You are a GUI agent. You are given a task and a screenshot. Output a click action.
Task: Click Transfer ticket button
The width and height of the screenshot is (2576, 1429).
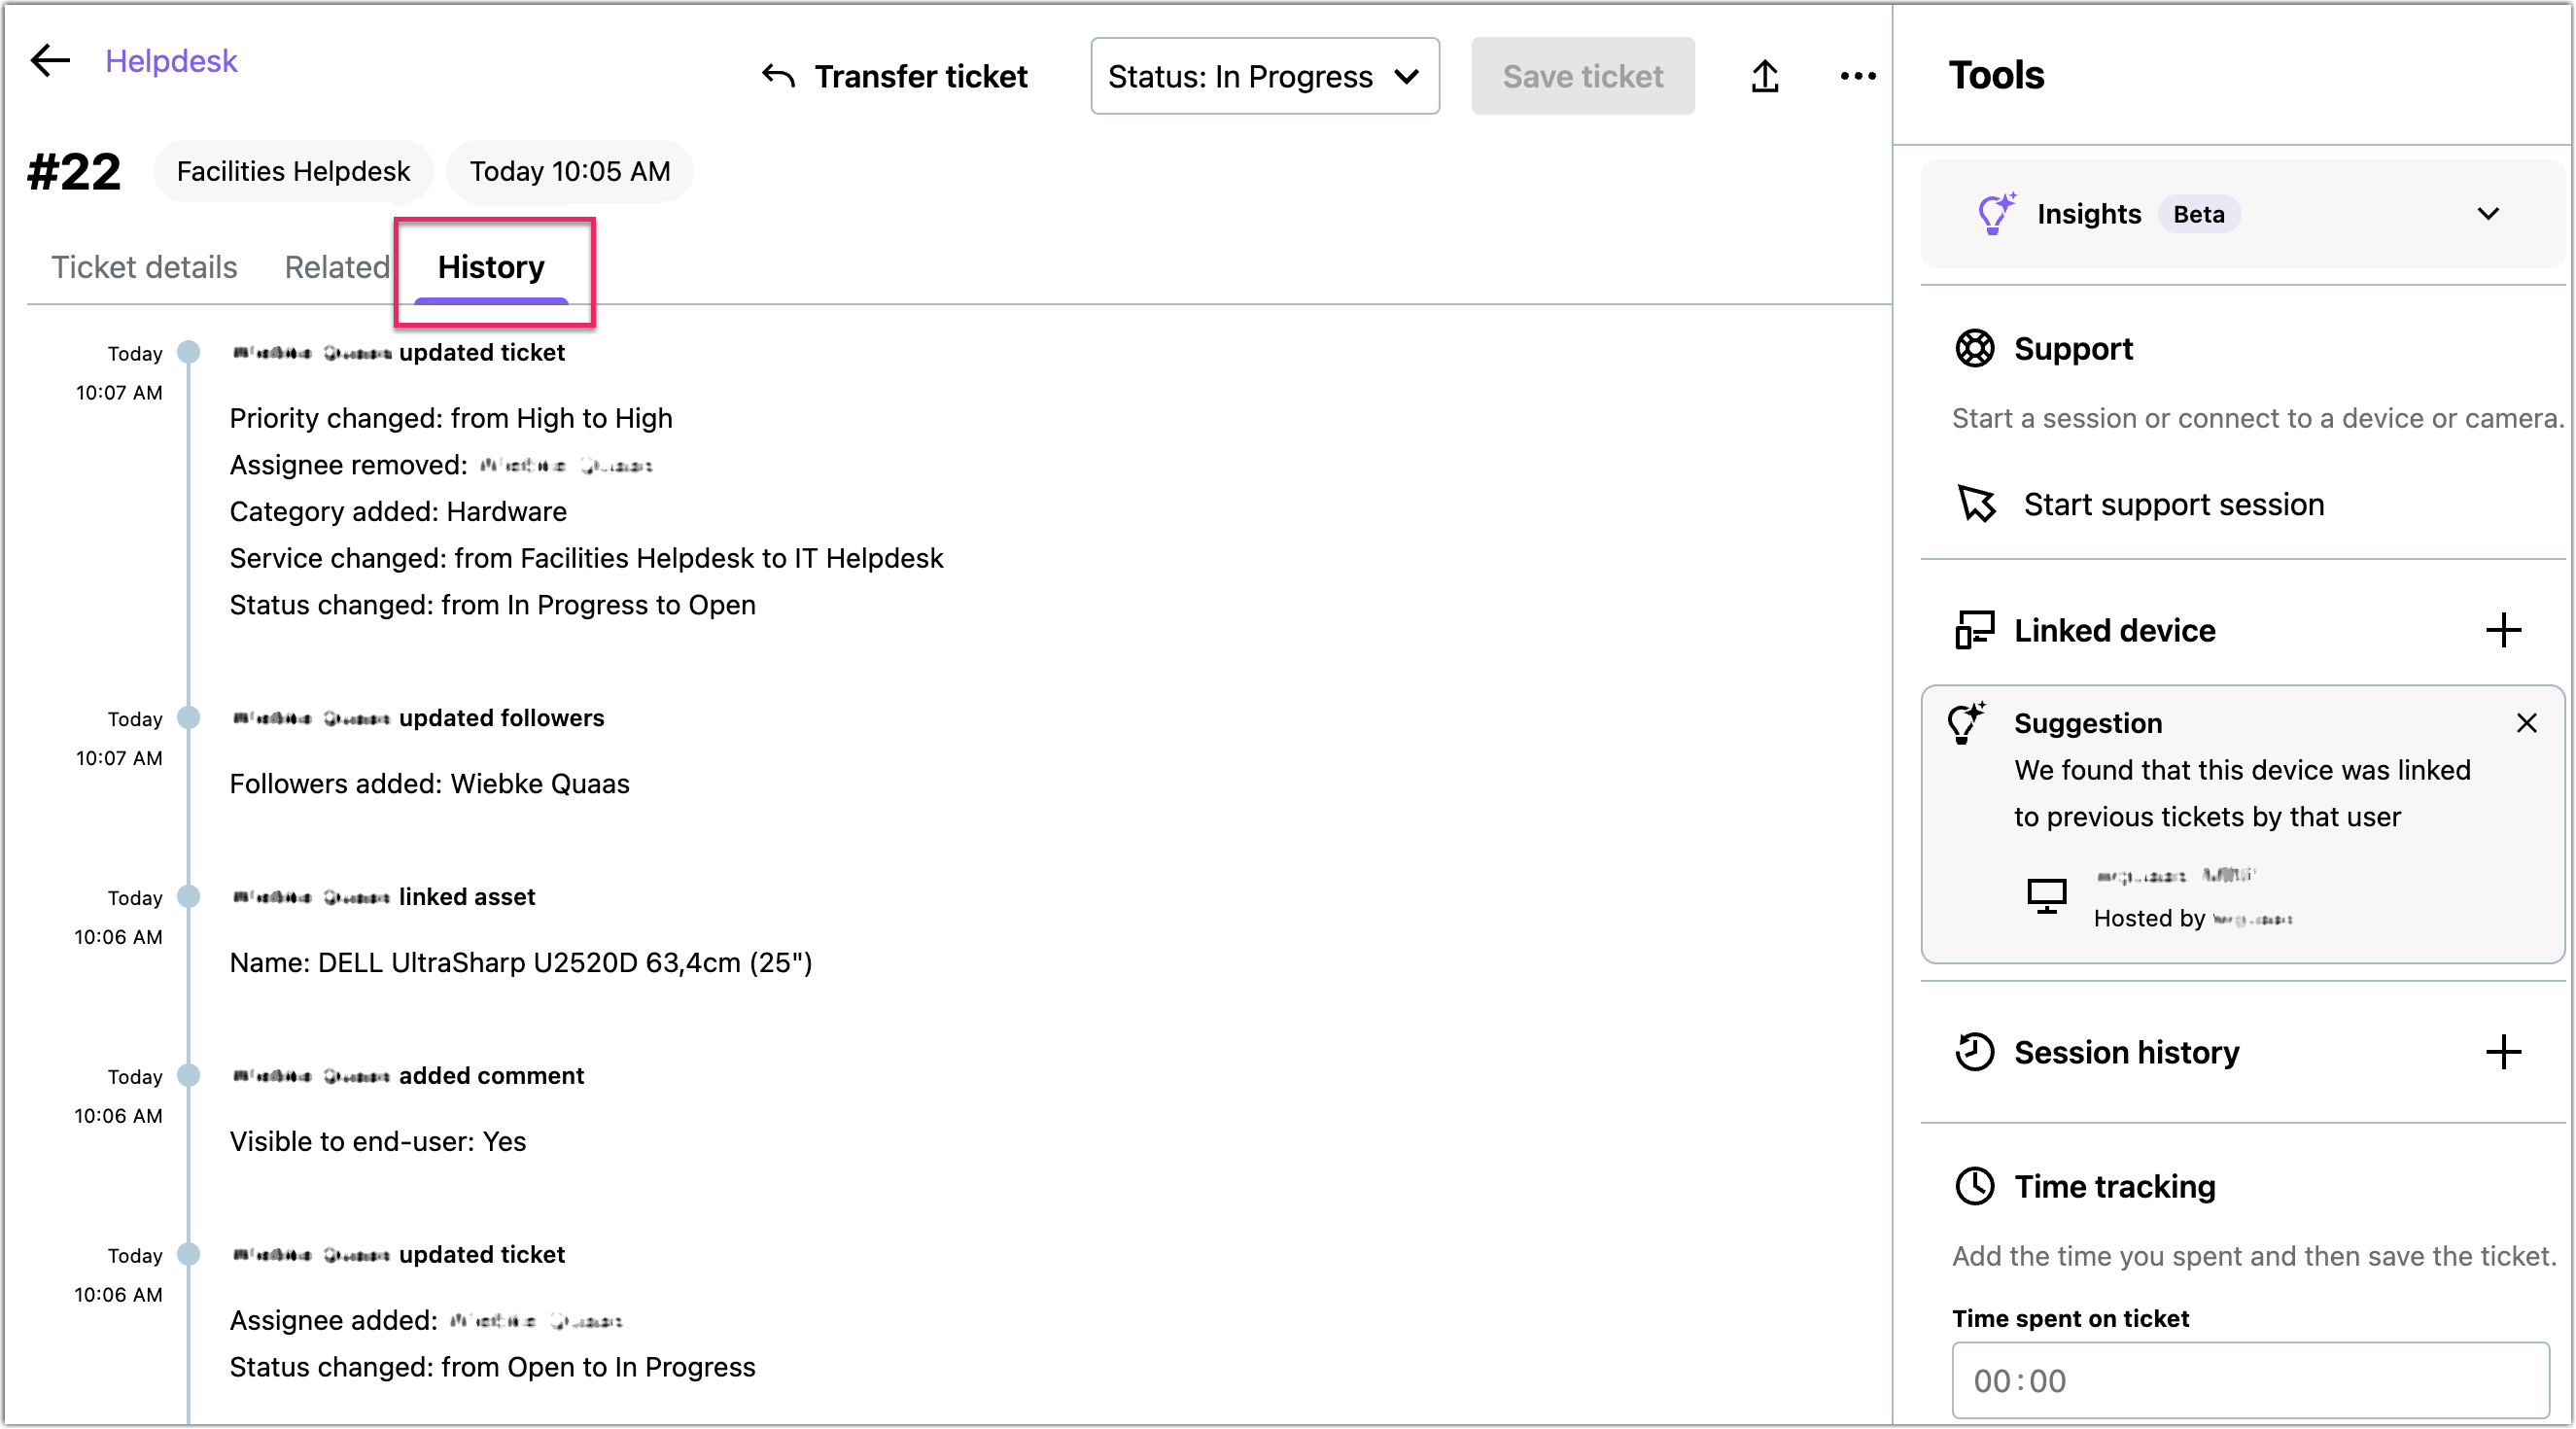894,76
